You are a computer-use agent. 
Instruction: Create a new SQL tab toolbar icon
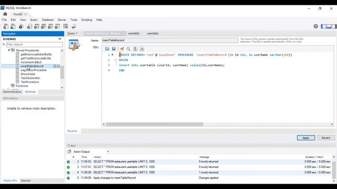[x=6, y=26]
